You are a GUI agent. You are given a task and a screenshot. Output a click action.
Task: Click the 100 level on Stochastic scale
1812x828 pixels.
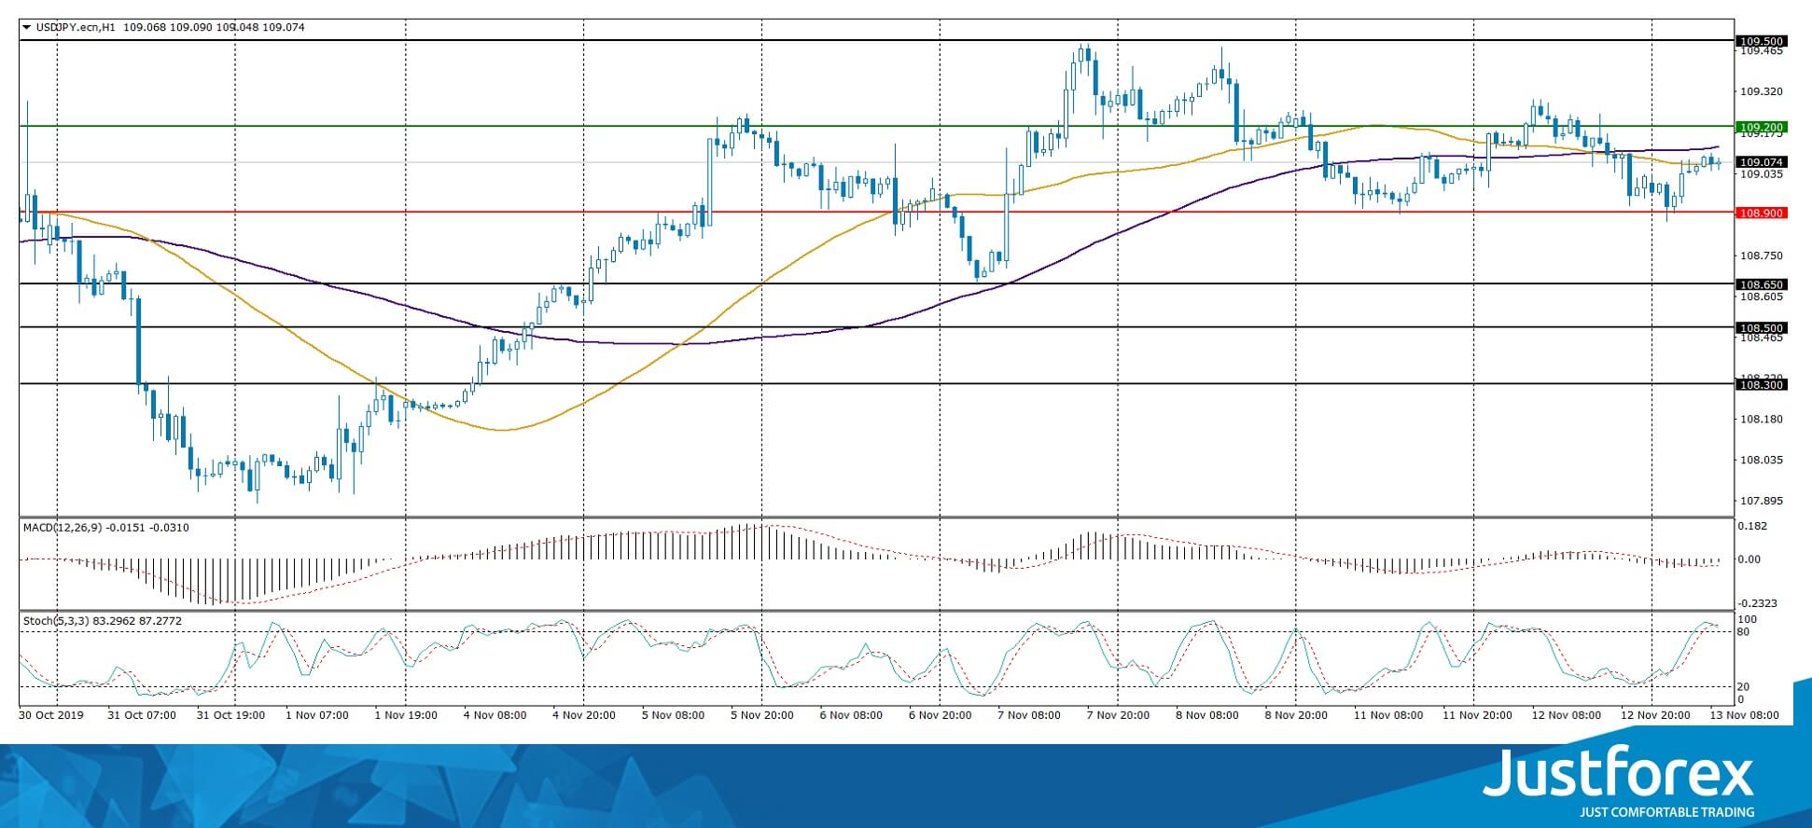pos(1748,620)
